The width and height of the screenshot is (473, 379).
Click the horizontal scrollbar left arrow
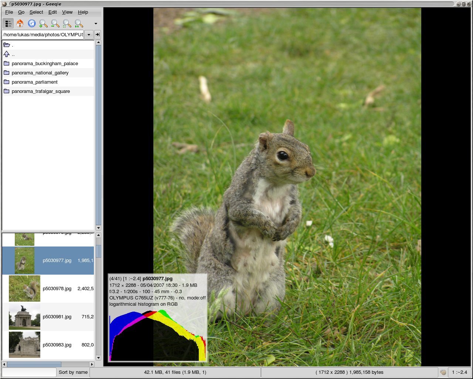point(4,364)
